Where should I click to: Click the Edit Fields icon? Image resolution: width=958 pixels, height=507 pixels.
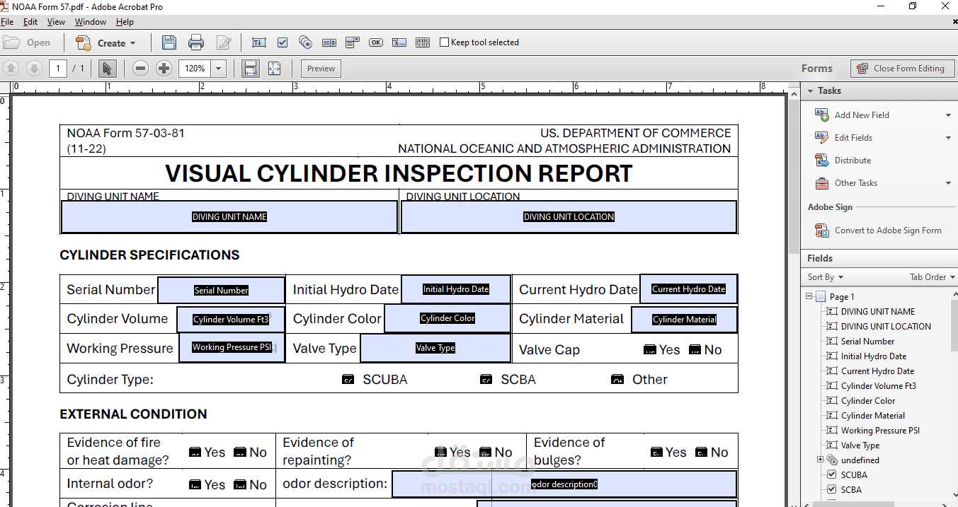tap(822, 137)
